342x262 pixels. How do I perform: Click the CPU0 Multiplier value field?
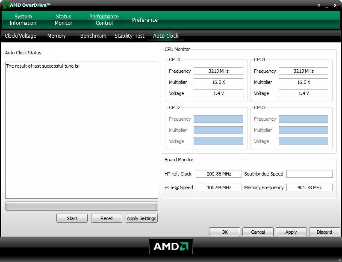point(218,82)
